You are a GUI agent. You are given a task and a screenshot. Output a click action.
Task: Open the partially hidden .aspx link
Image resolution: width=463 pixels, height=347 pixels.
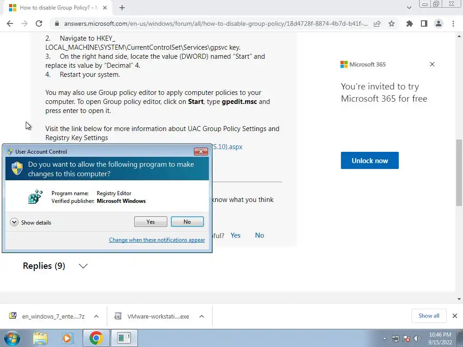click(227, 147)
